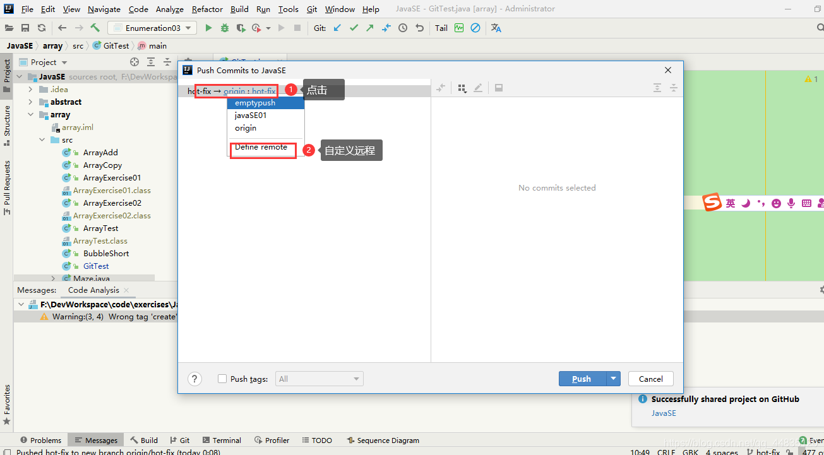Open the Profiler tool window

272,440
